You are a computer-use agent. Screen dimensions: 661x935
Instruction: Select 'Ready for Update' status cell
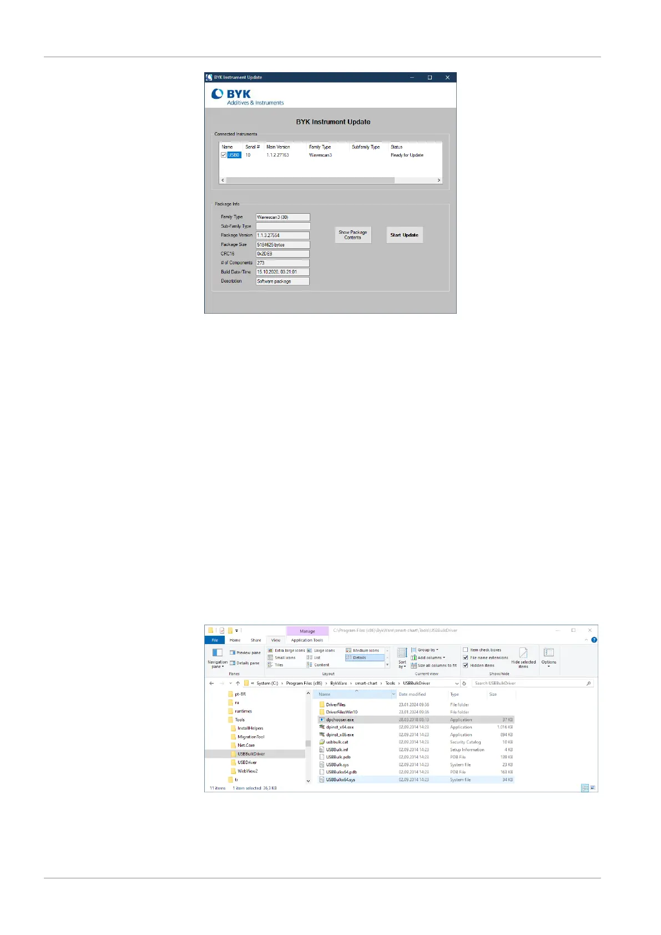tap(407, 155)
